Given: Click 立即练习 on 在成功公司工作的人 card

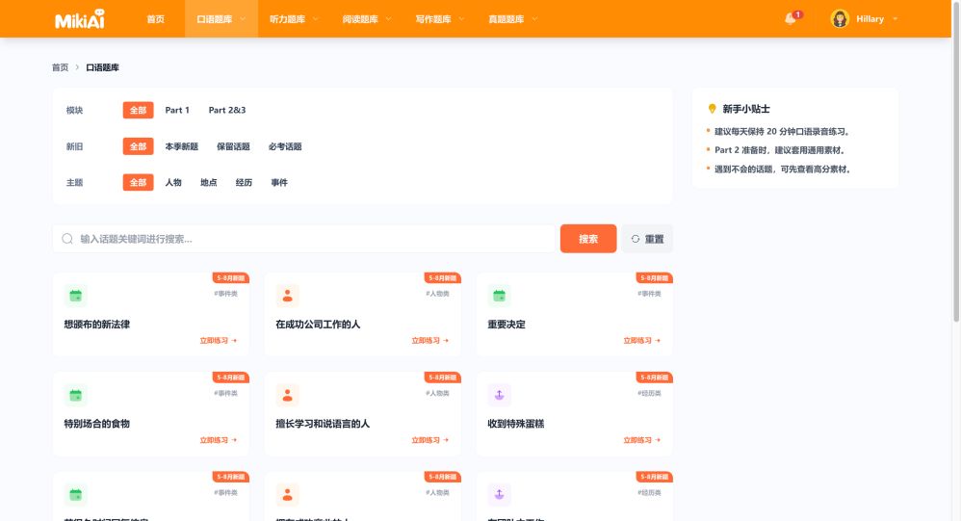Looking at the screenshot, I should click(430, 340).
